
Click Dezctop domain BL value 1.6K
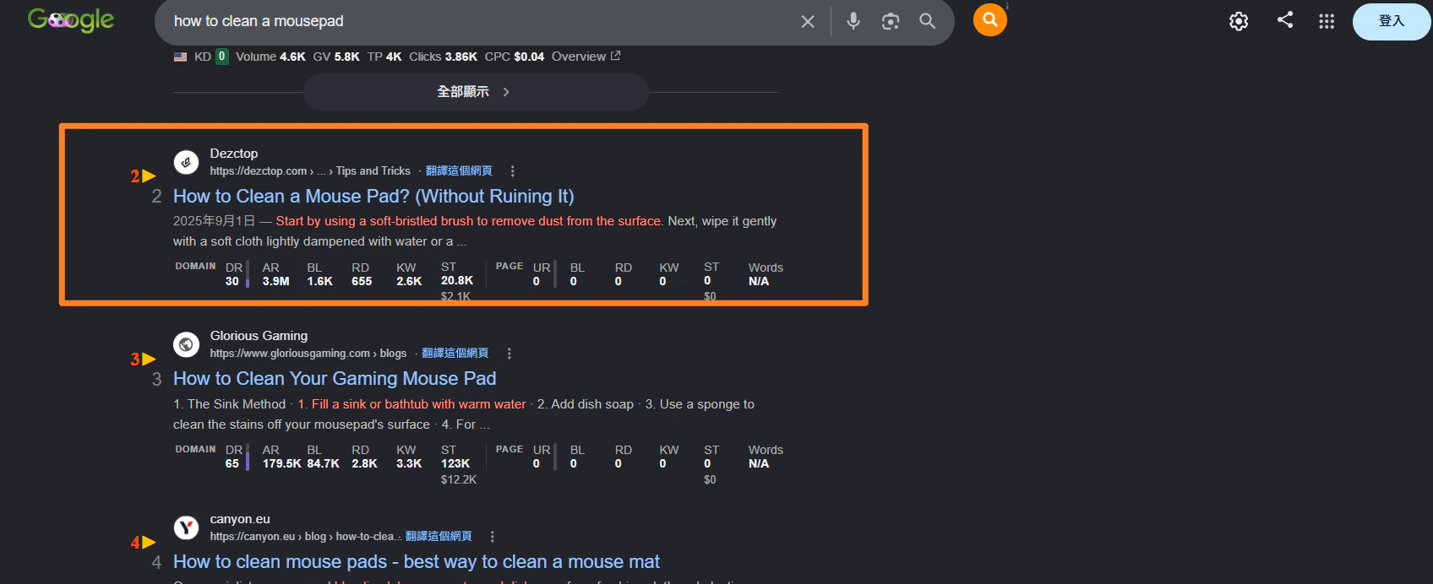[320, 281]
